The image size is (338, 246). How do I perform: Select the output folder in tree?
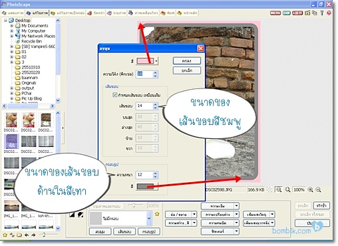pyautogui.click(x=28, y=88)
